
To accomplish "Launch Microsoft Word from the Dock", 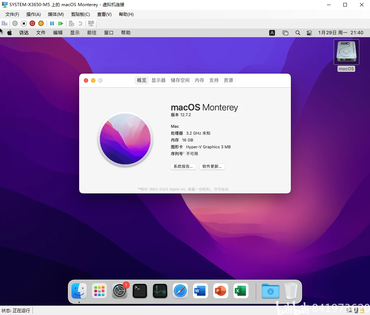I will click(200, 291).
